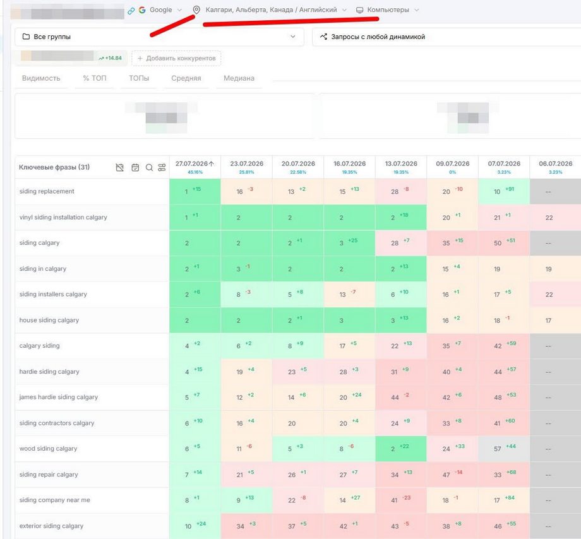Select keyword 'house siding calgary'
This screenshot has width=581, height=539.
49,320
